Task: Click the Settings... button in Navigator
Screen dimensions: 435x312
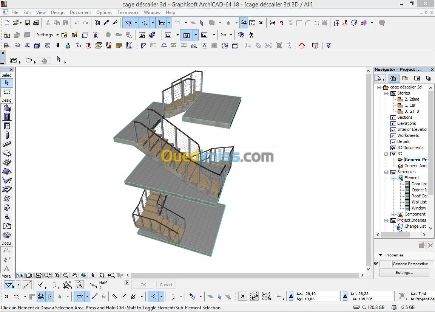Action: (x=404, y=272)
